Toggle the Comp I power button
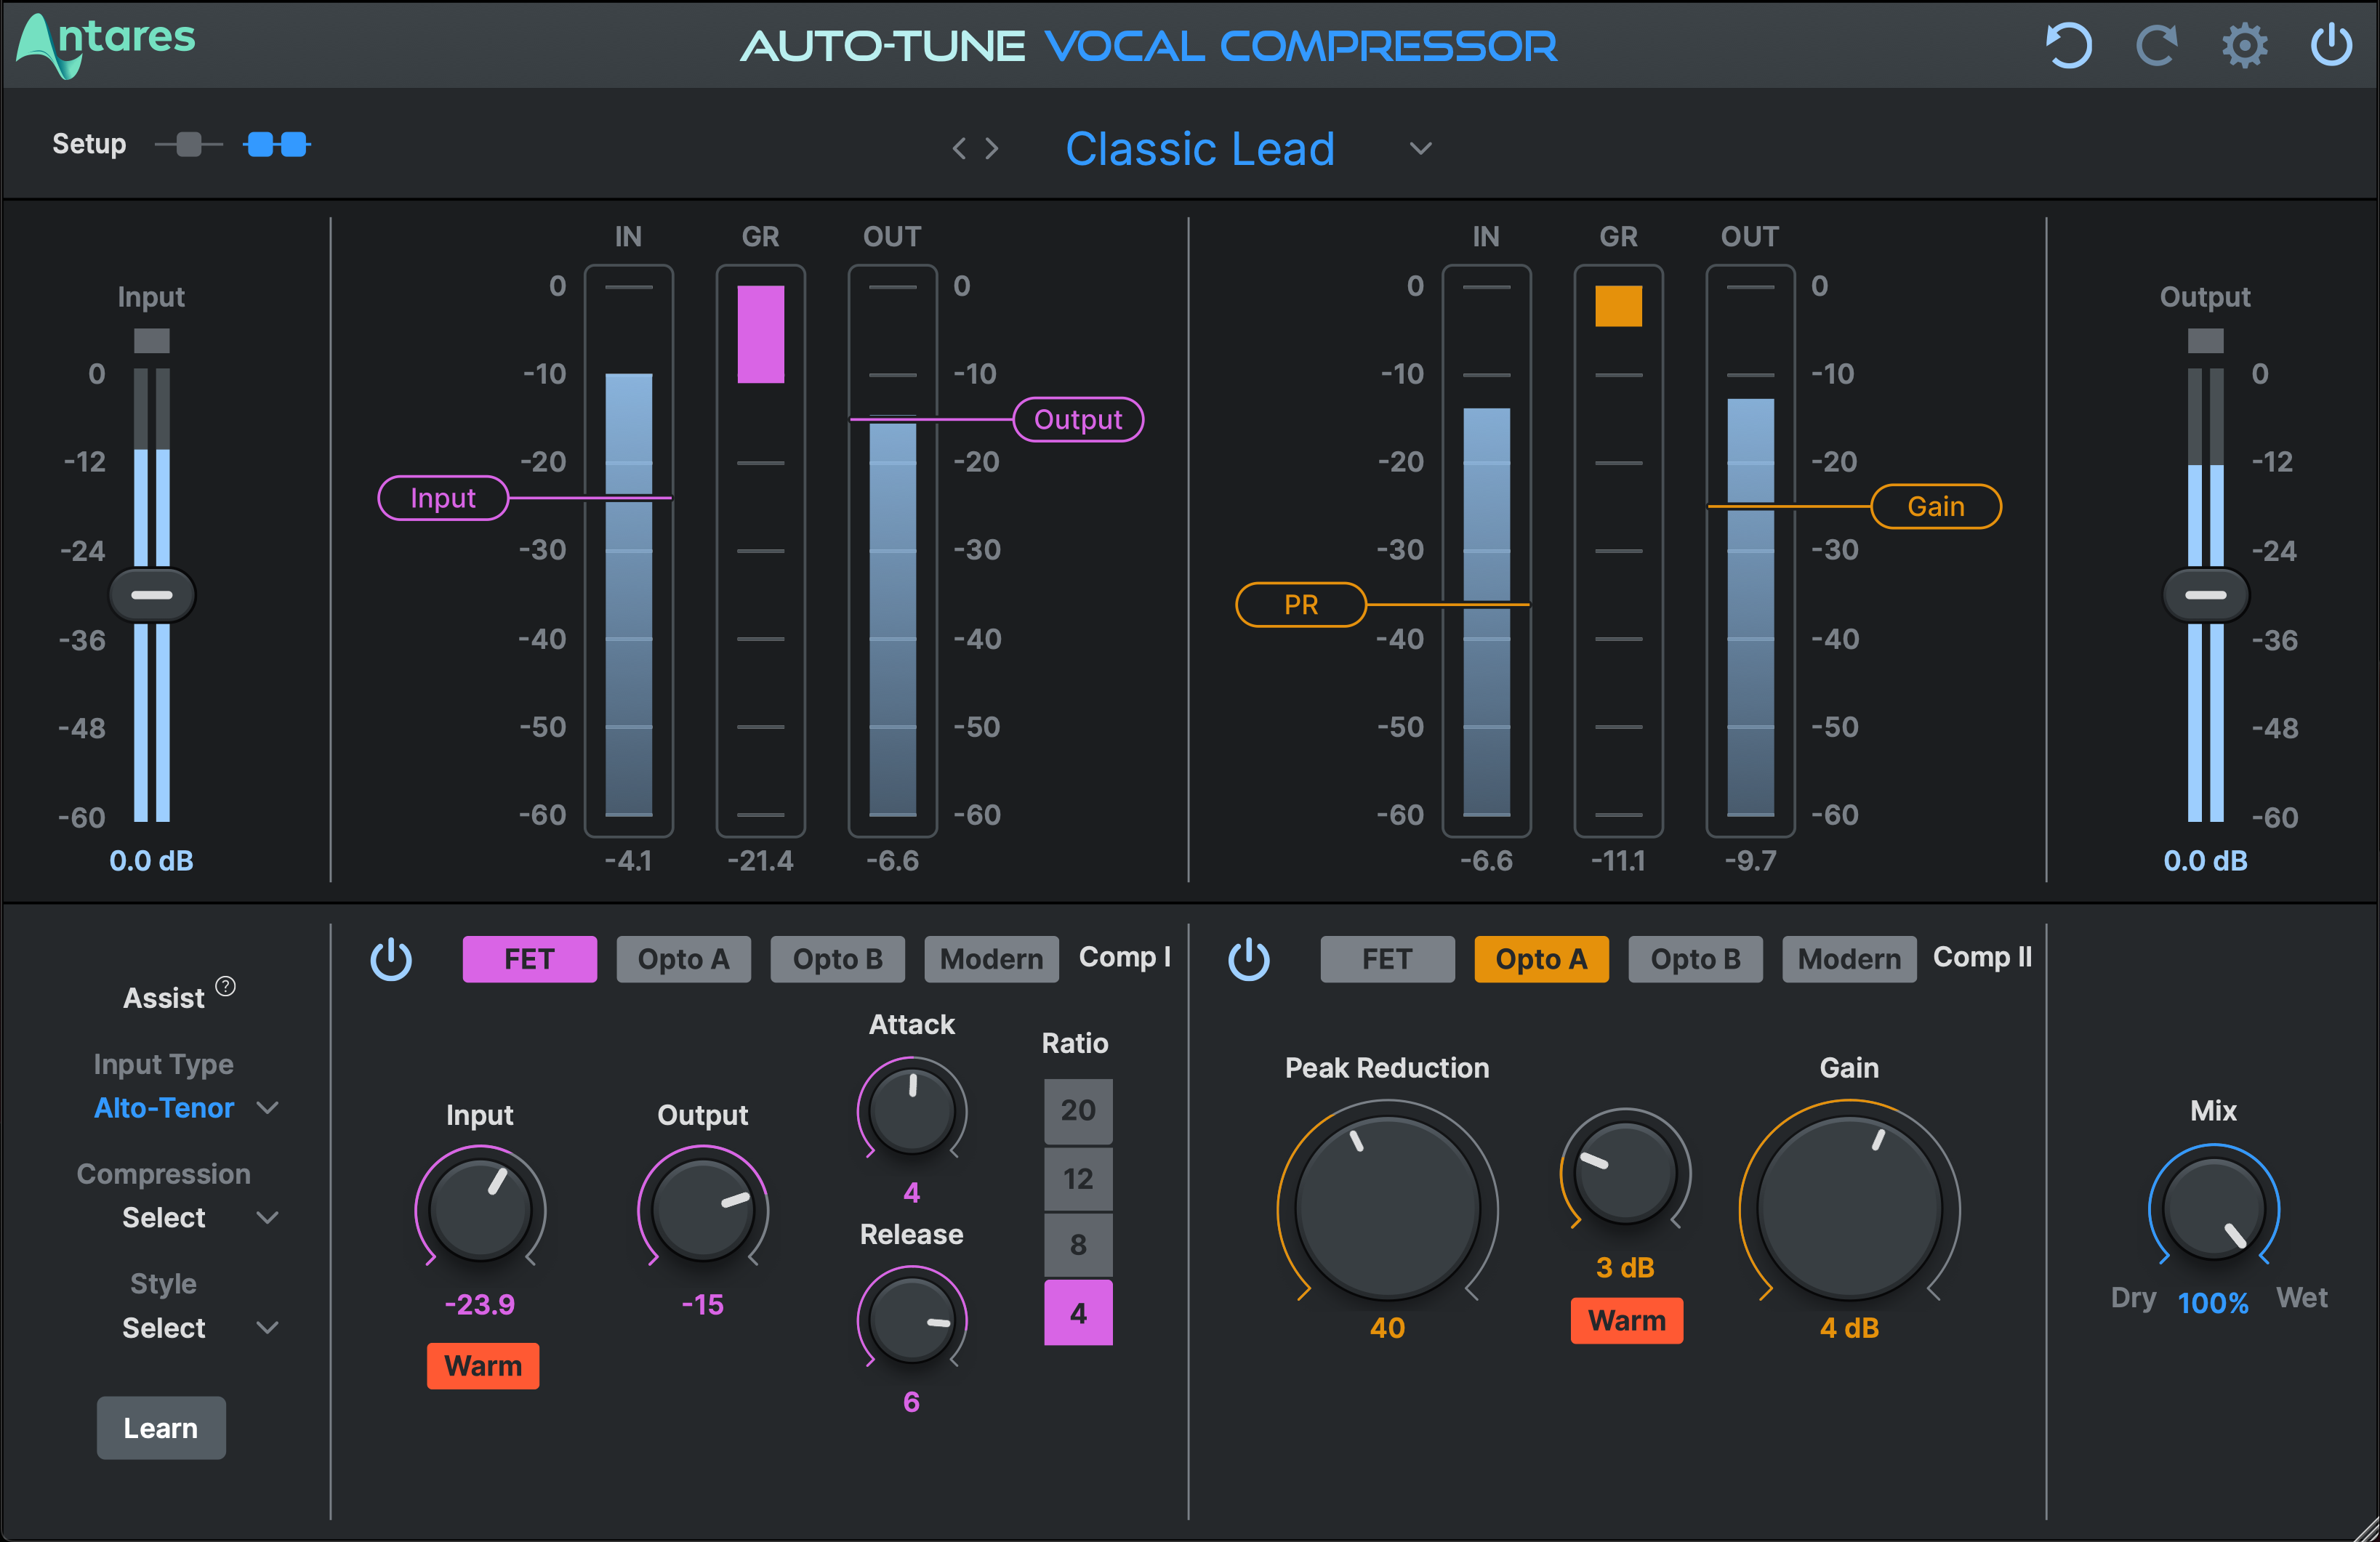The width and height of the screenshot is (2380, 1542). coord(392,958)
